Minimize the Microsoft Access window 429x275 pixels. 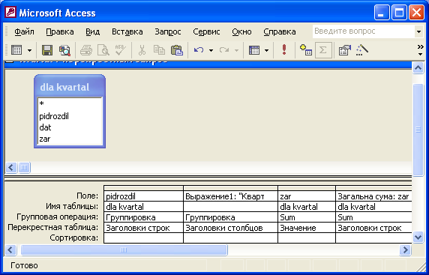(382, 13)
